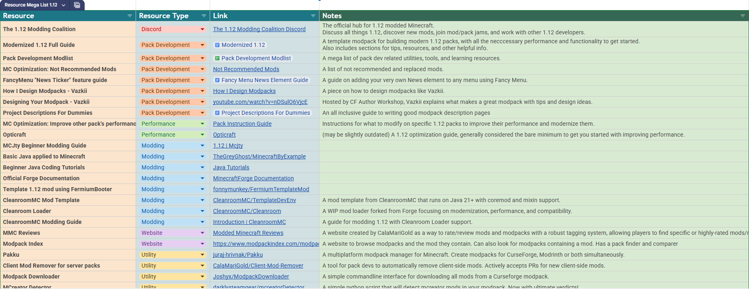Open the Opticraft link

coord(224,135)
